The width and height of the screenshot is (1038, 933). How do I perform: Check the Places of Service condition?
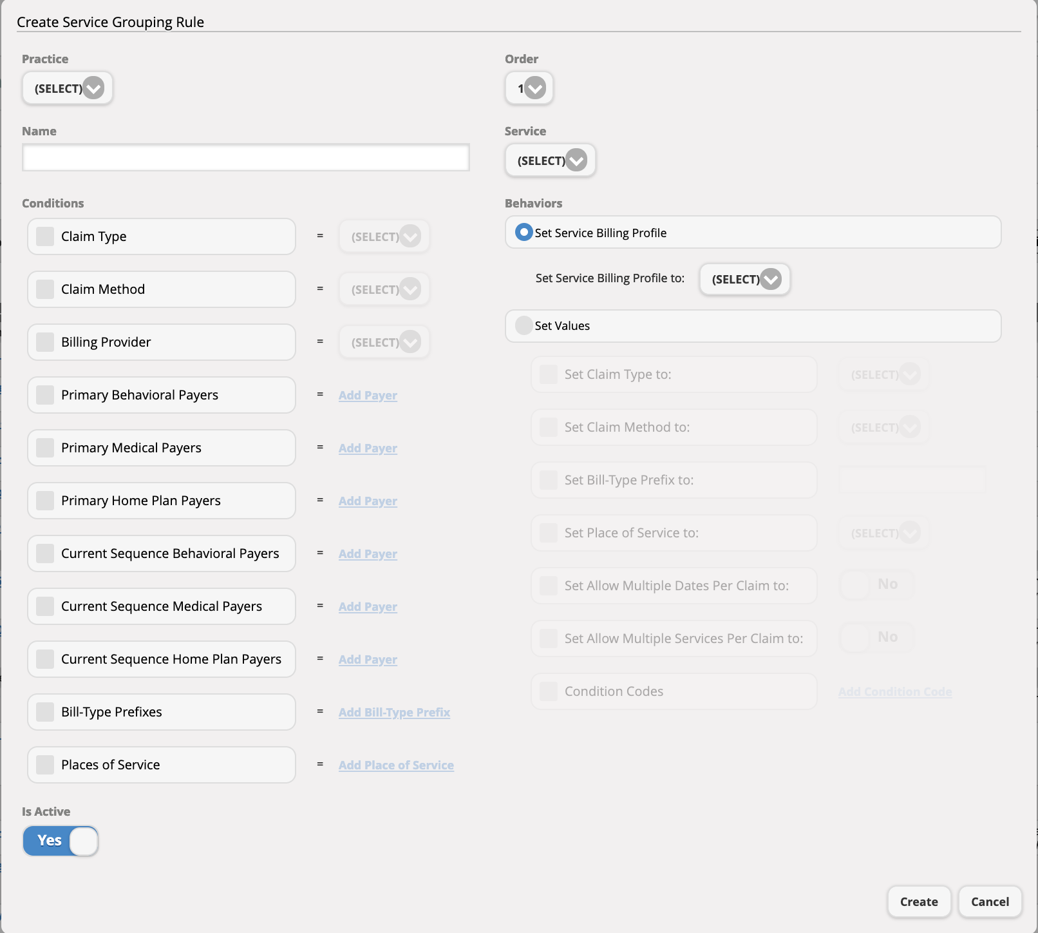click(44, 765)
